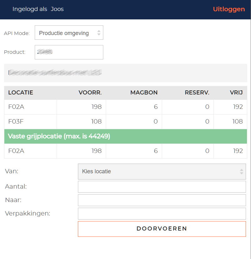Viewport: 251px width, 259px height.
Task: Select F02A in the first table row
Action: click(16, 107)
